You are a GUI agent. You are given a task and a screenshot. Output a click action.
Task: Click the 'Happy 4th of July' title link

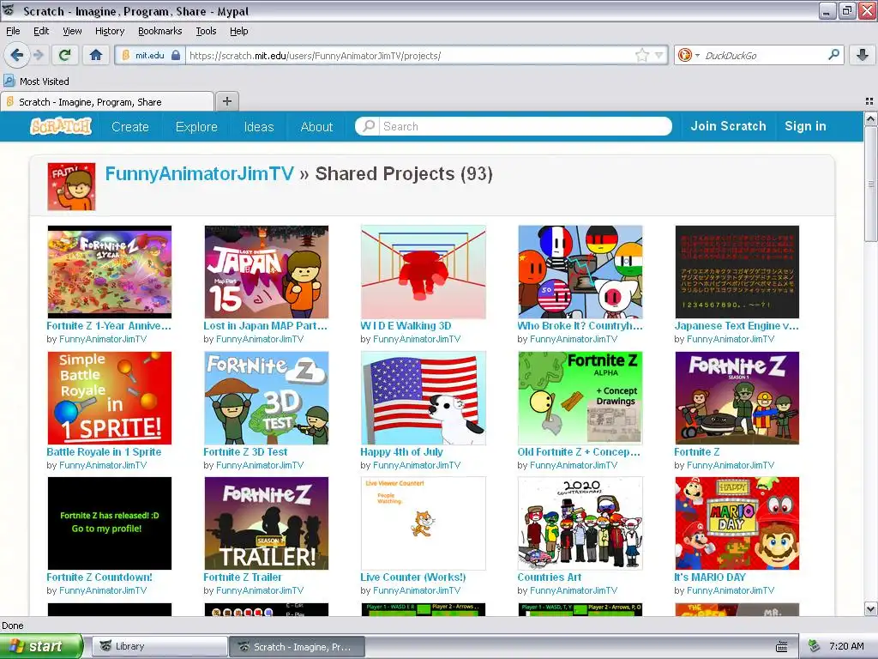401,451
